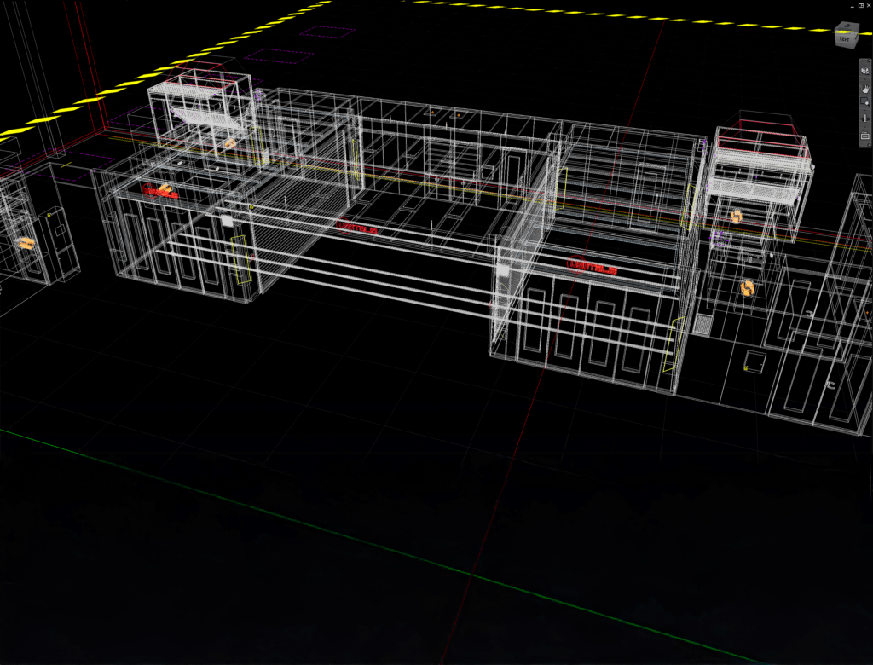Select the Pan hand tool

tap(864, 88)
